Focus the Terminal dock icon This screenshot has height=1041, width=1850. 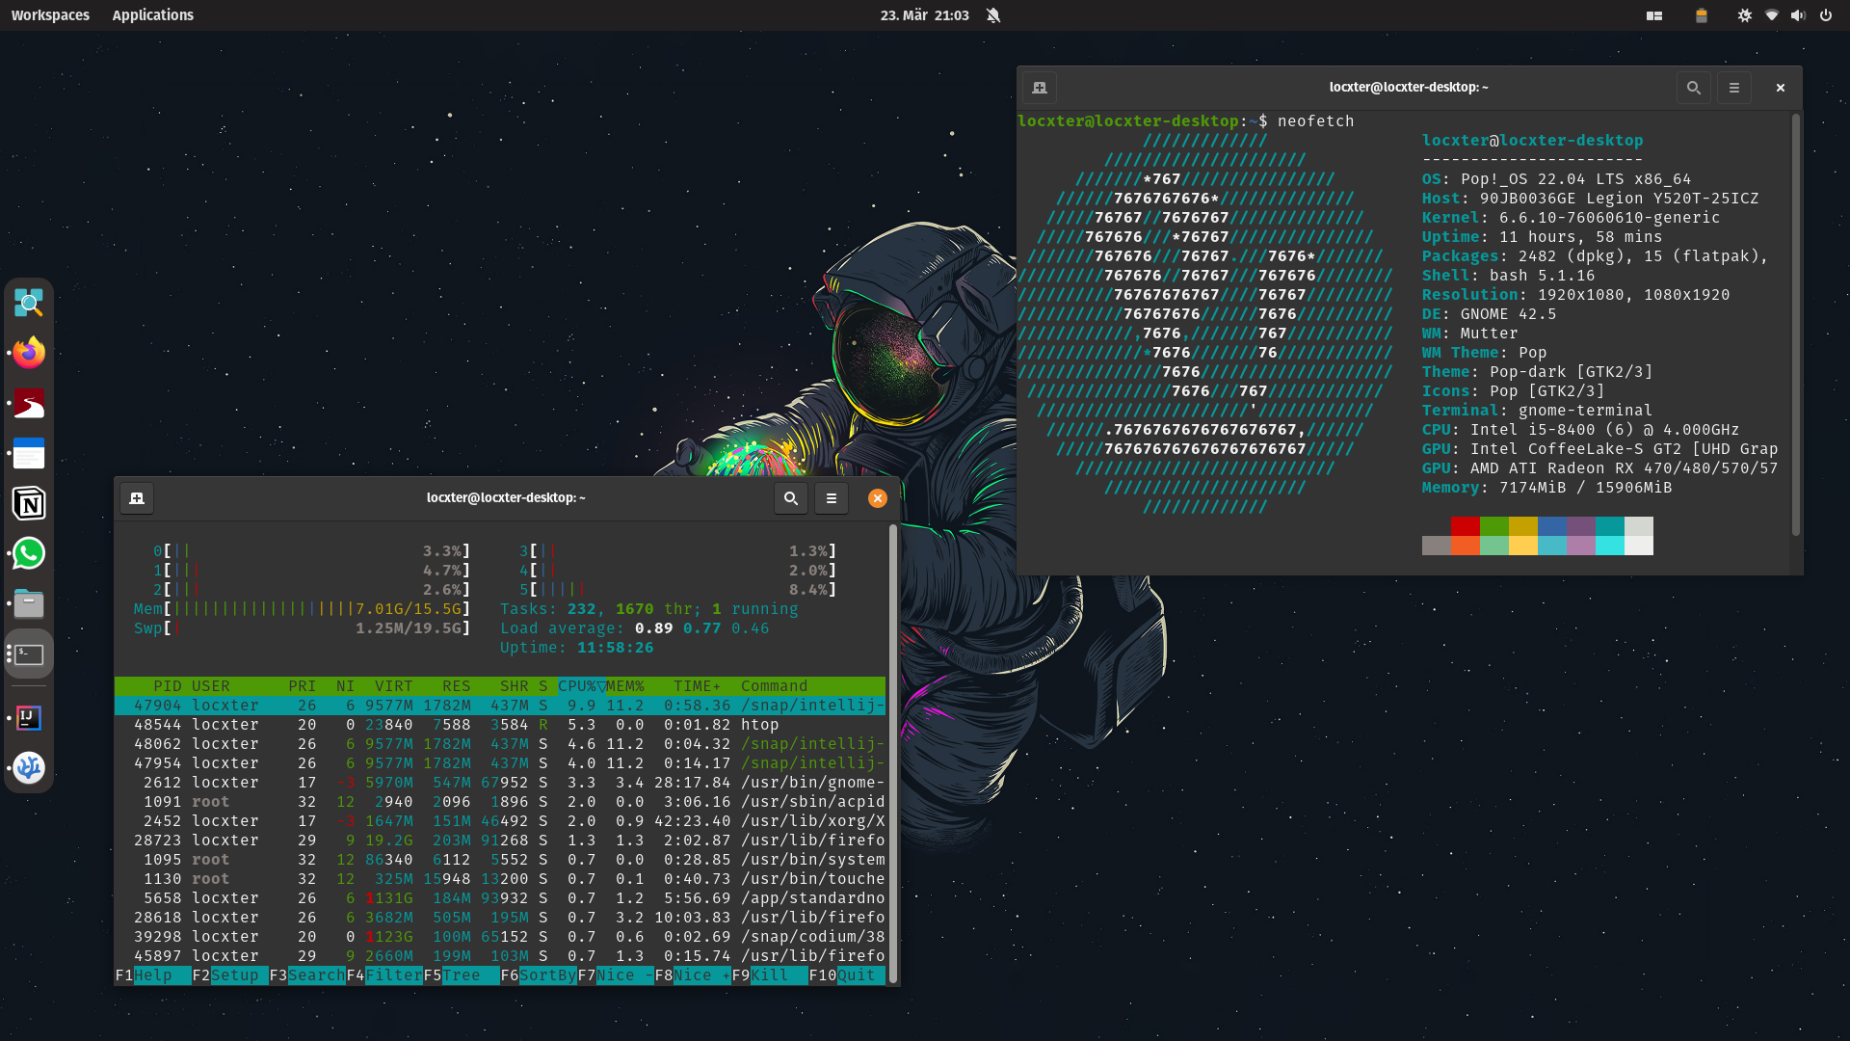pyautogui.click(x=29, y=654)
